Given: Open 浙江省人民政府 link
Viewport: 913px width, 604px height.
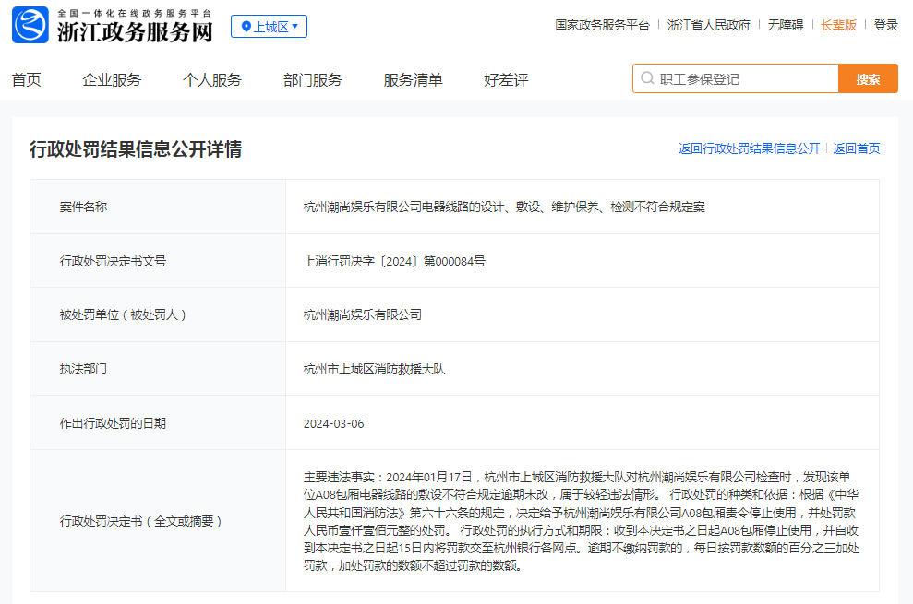Looking at the screenshot, I should coord(709,25).
